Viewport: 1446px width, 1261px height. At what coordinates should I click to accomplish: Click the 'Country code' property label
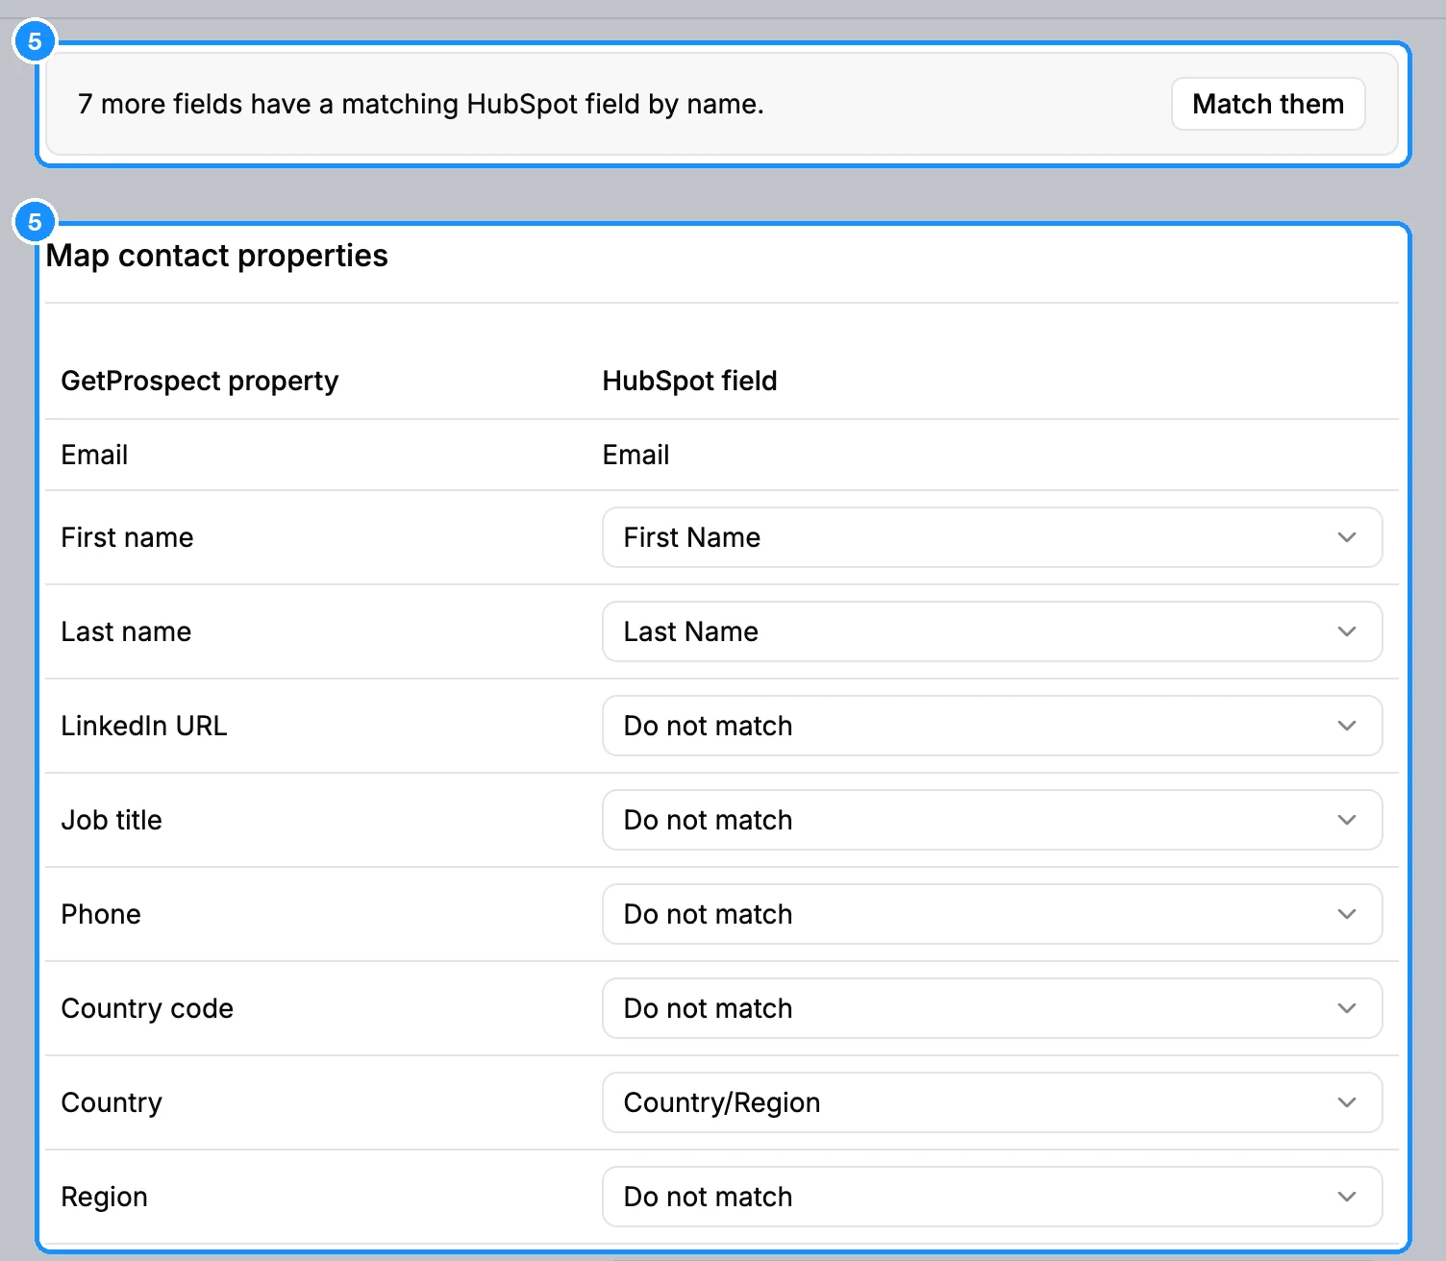click(x=147, y=1008)
